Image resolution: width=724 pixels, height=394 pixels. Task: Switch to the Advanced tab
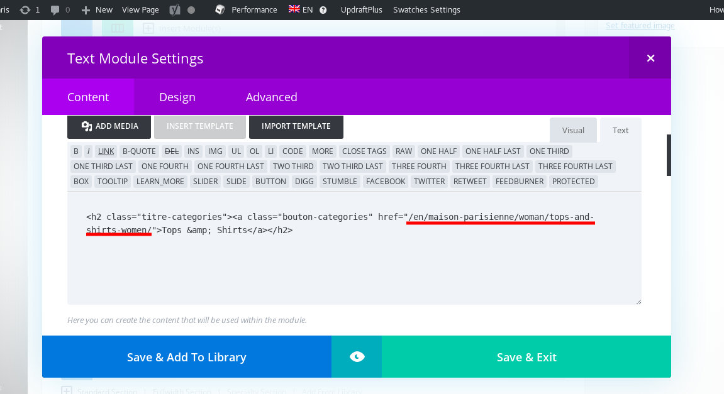(x=272, y=97)
